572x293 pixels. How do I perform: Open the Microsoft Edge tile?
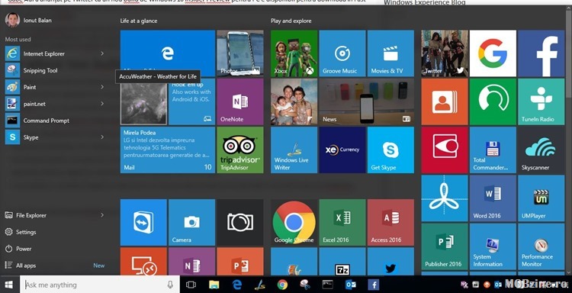[x=168, y=53]
